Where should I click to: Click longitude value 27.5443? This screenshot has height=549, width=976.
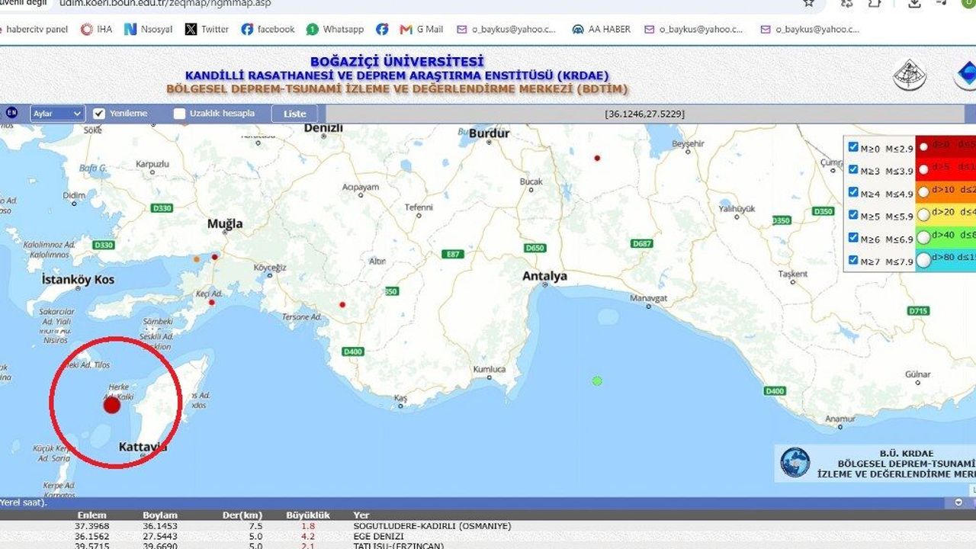click(x=159, y=536)
